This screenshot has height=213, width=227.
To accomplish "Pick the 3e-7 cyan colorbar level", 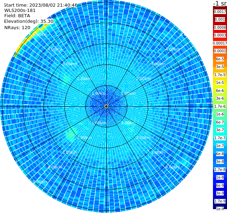I will [220, 130].
